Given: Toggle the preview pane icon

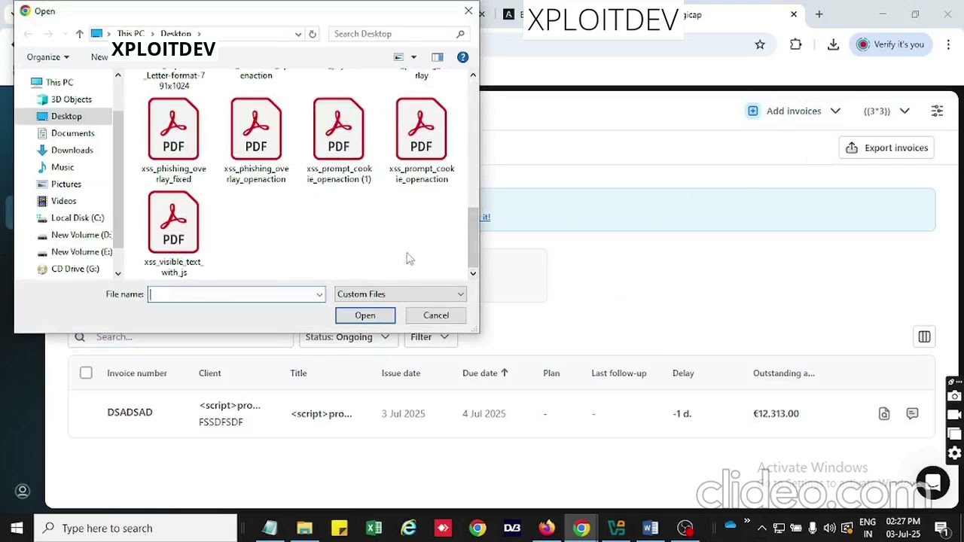Looking at the screenshot, I should [x=438, y=57].
